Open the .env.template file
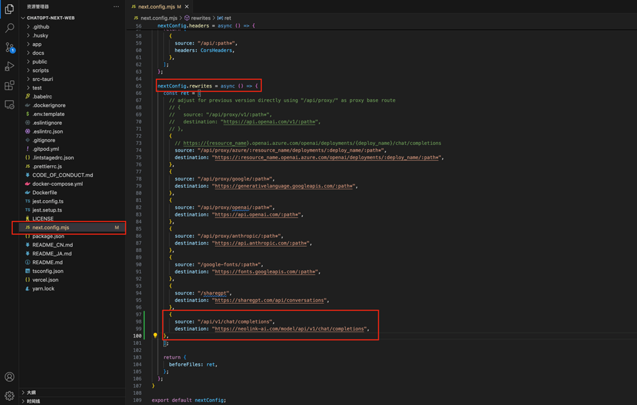 coord(49,114)
